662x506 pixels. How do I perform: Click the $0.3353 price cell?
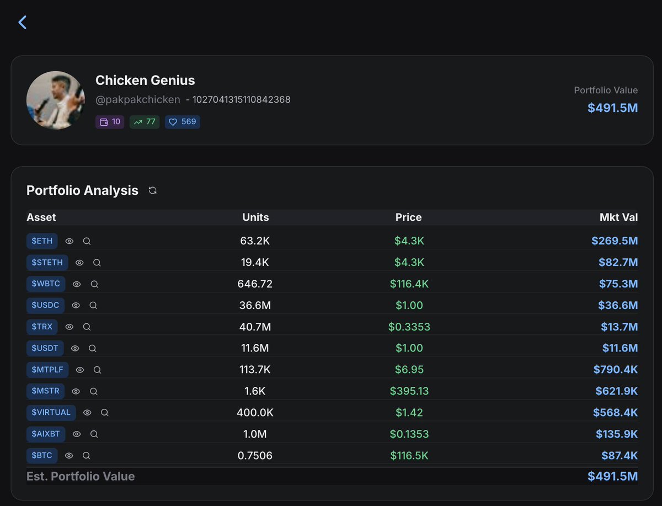409,327
